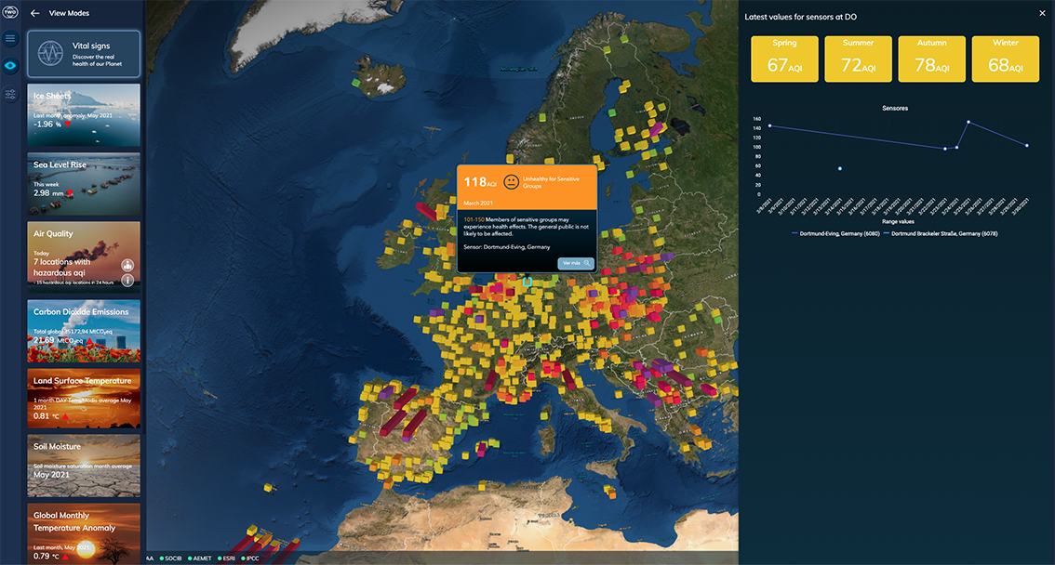Click the 'Sensores' chart title

pyautogui.click(x=895, y=108)
